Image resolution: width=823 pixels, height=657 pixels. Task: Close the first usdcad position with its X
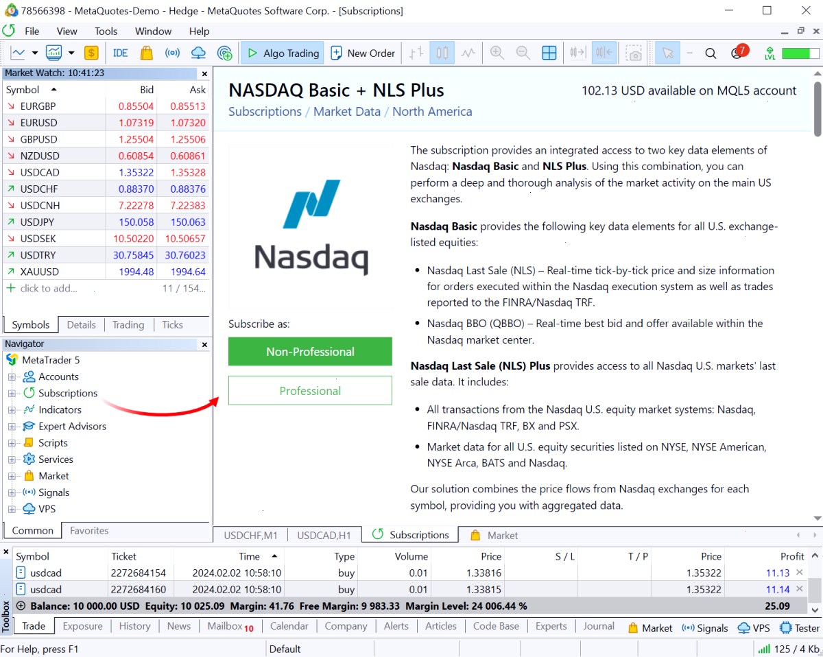coord(799,573)
